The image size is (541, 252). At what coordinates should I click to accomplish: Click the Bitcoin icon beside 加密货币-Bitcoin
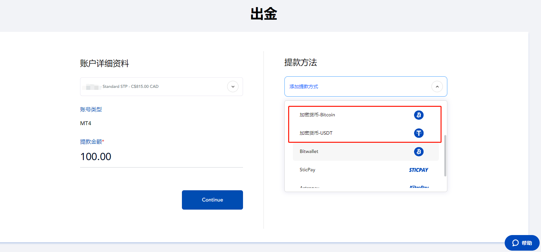pos(418,115)
